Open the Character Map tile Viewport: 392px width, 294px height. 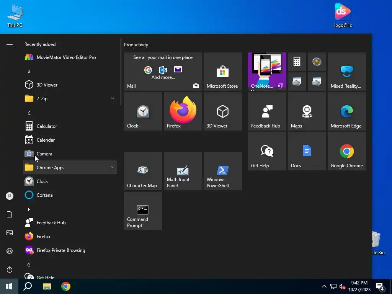click(143, 171)
